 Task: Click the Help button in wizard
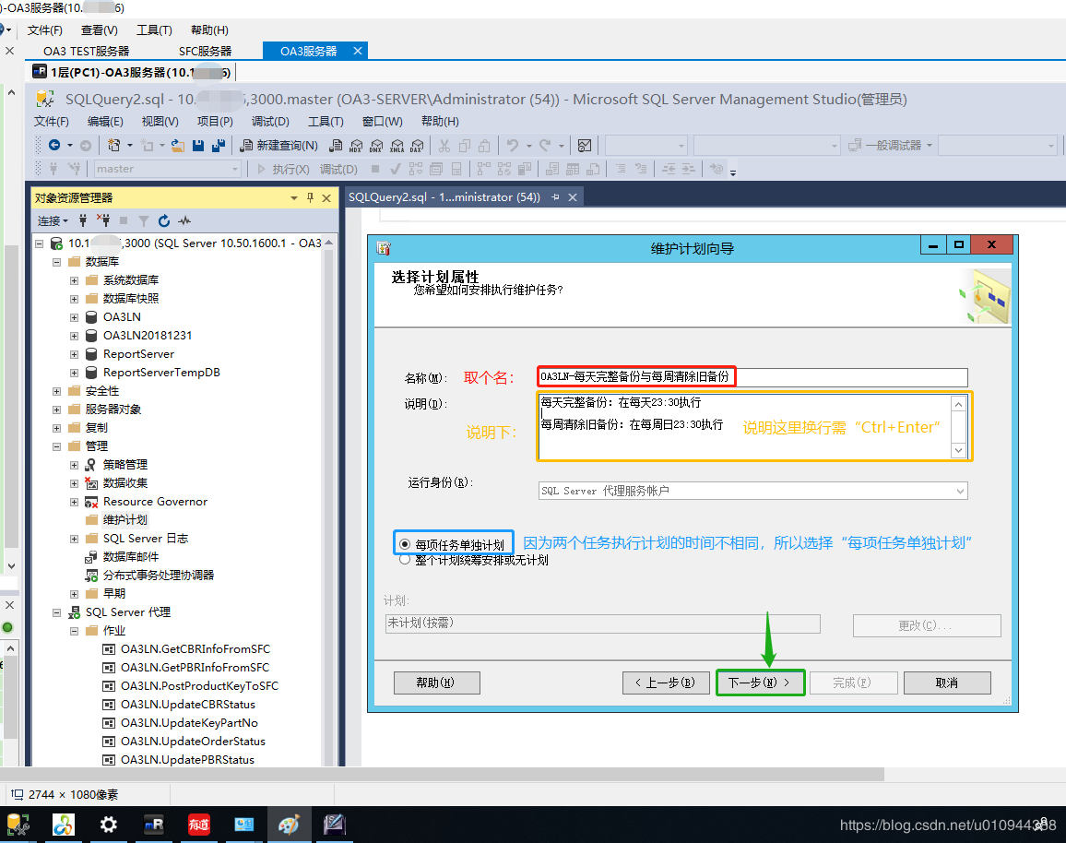click(x=436, y=683)
